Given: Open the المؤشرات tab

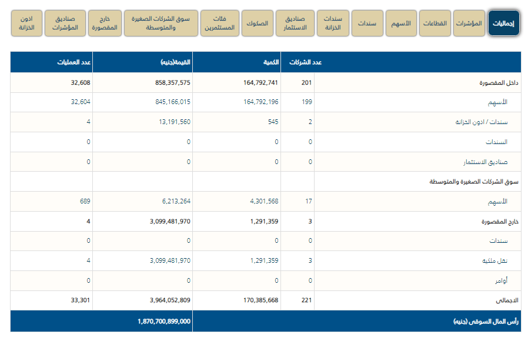Looking at the screenshot, I should [470, 23].
